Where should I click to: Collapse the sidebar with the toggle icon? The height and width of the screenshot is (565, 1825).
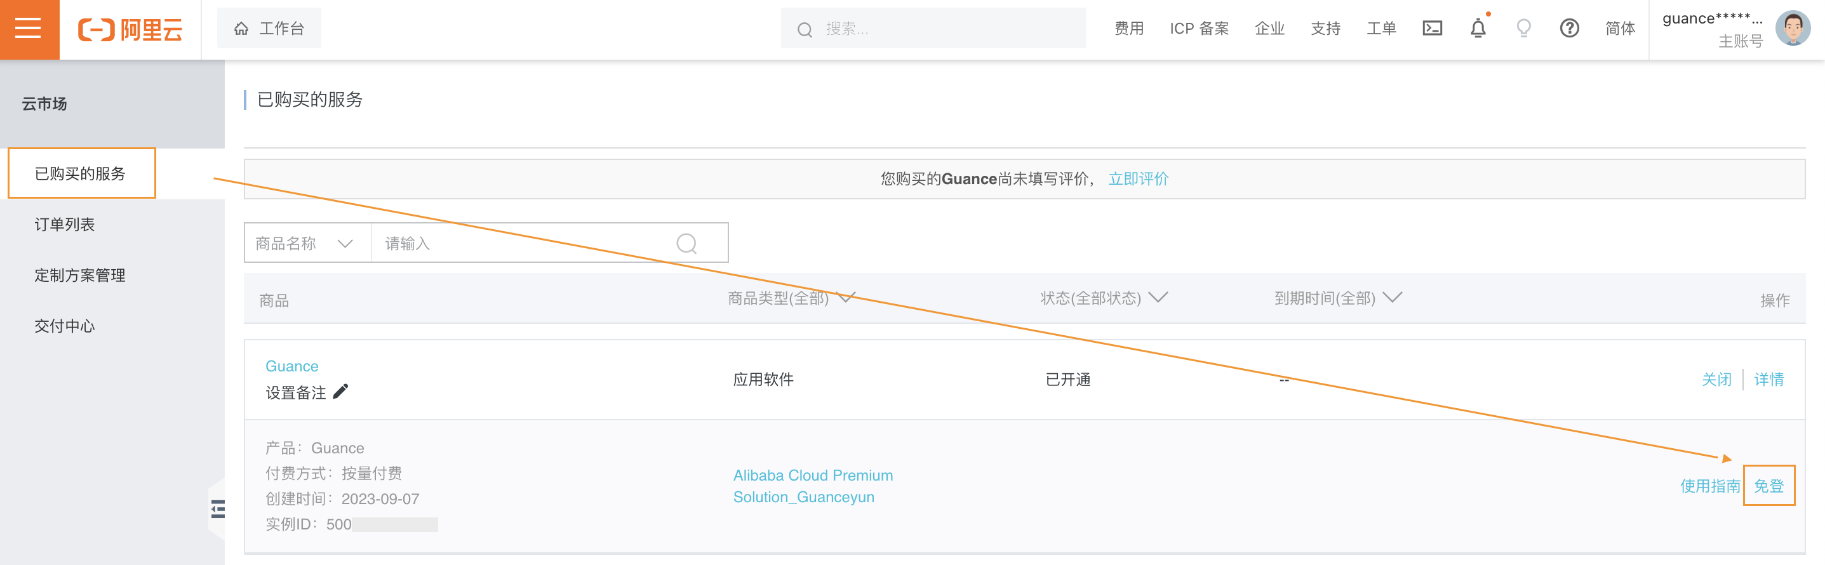tap(218, 509)
